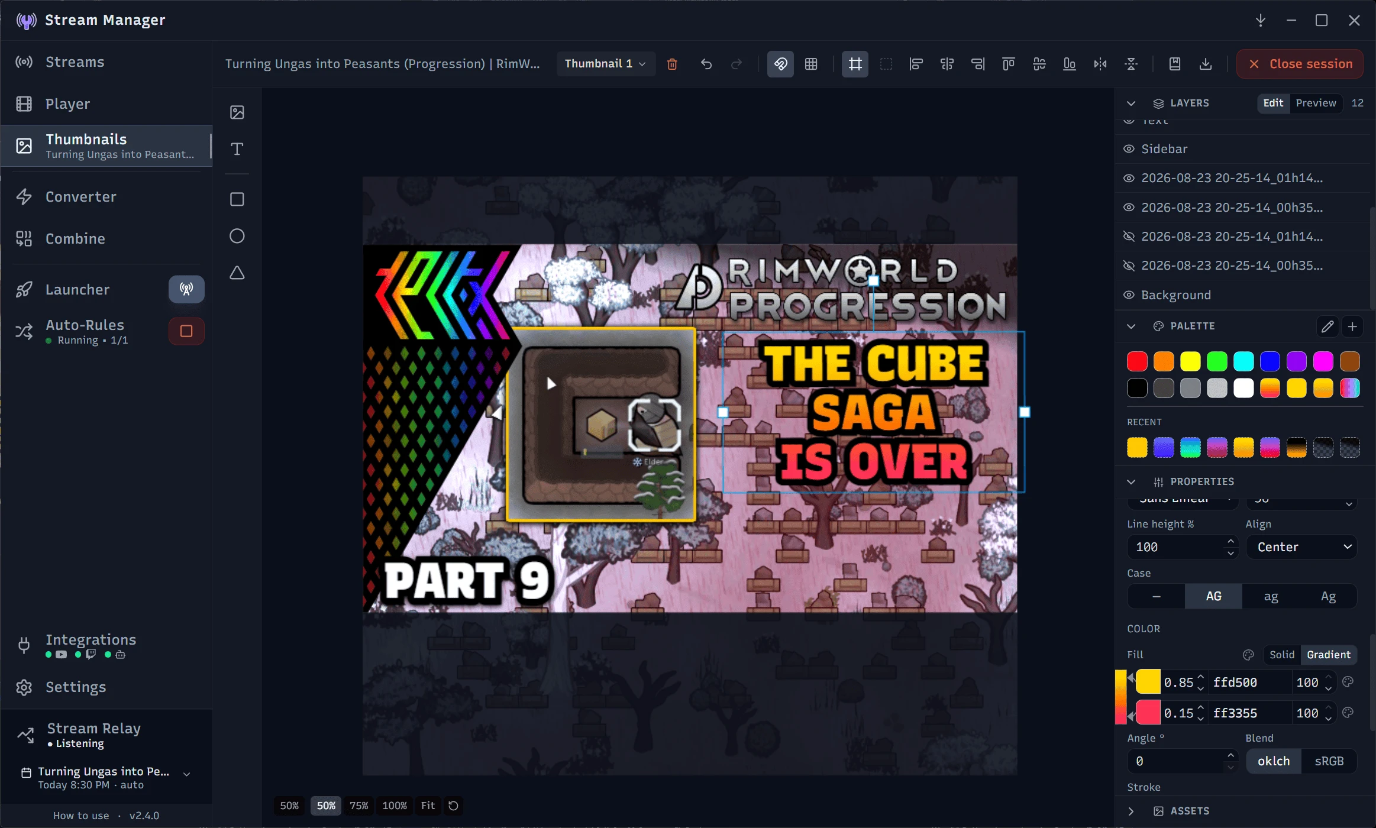
Task: Add a new palette color
Action: pos(1352,326)
